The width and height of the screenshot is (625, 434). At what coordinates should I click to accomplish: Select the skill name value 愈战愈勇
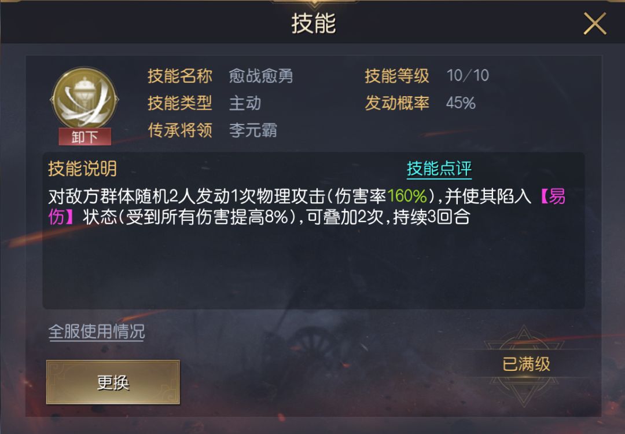[x=260, y=75]
